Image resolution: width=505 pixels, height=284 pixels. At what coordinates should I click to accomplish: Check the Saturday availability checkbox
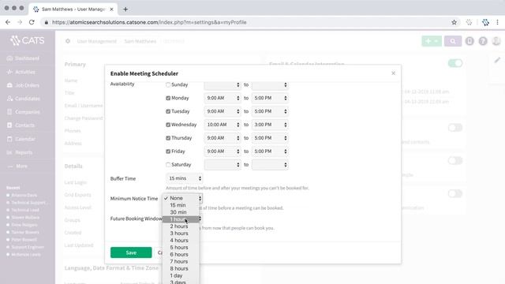168,165
